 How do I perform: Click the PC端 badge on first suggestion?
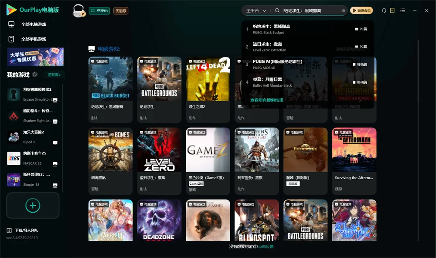pyautogui.click(x=361, y=29)
